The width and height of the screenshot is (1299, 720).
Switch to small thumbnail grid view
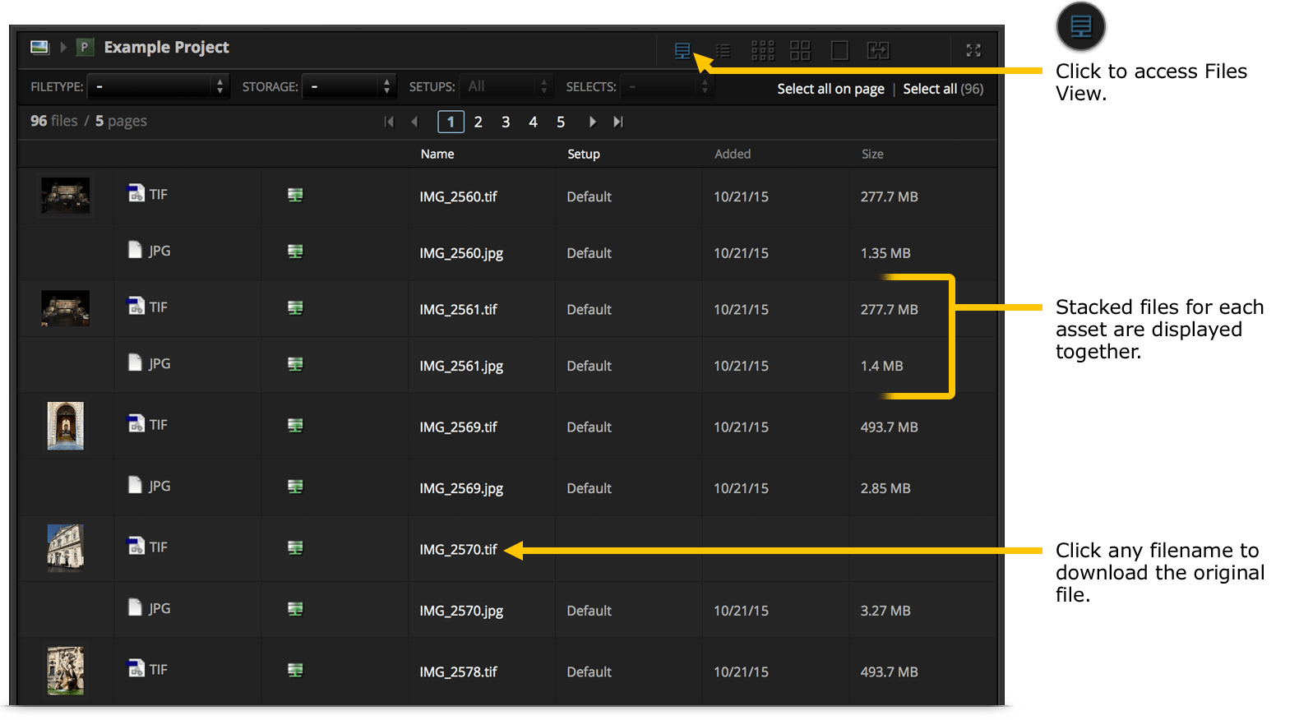pos(762,51)
